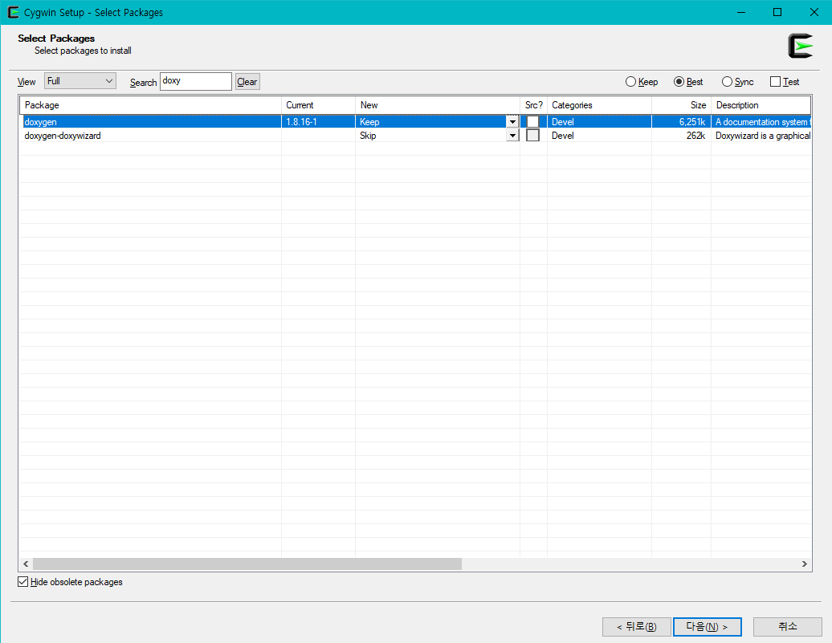Click the 'A documentation system' description cell
The image size is (832, 643).
point(761,122)
